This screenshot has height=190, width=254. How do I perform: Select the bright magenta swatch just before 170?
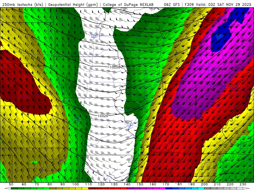coord(163,188)
